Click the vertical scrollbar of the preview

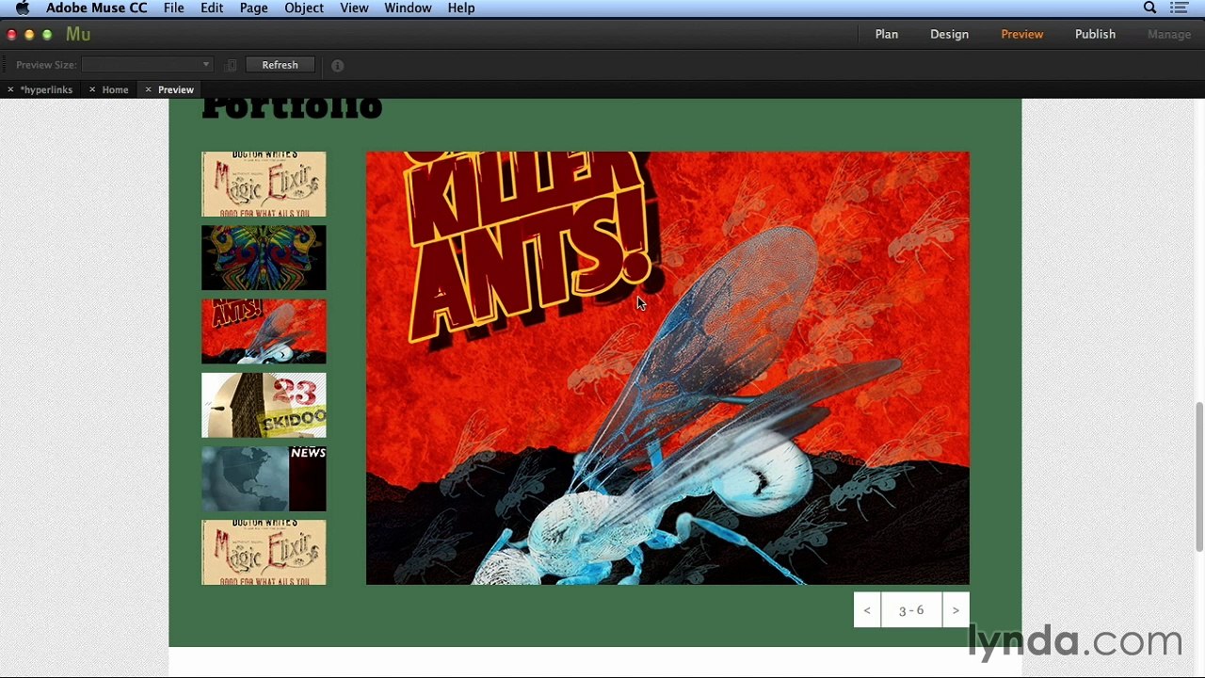[x=1199, y=476]
